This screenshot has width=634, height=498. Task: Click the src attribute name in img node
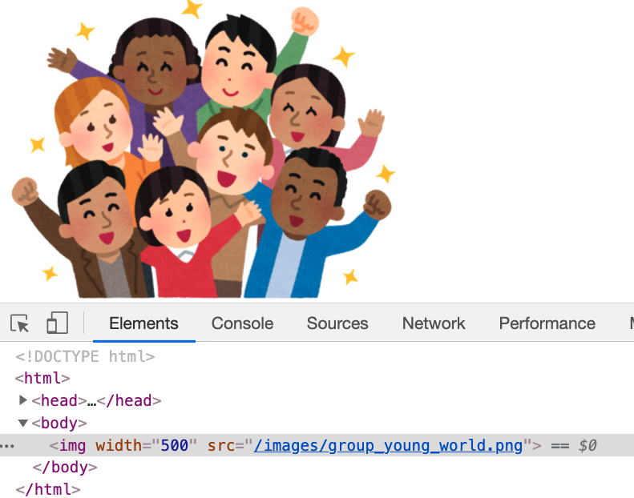(220, 445)
